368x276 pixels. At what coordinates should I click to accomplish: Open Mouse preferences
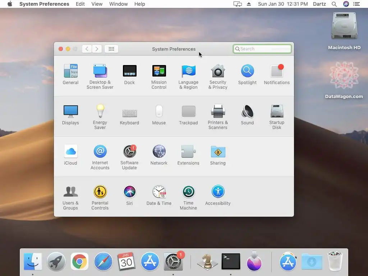pyautogui.click(x=159, y=115)
